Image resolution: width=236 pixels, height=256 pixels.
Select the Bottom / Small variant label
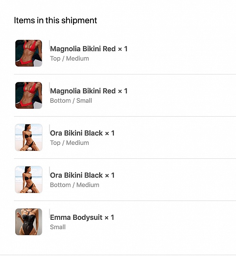pos(71,100)
